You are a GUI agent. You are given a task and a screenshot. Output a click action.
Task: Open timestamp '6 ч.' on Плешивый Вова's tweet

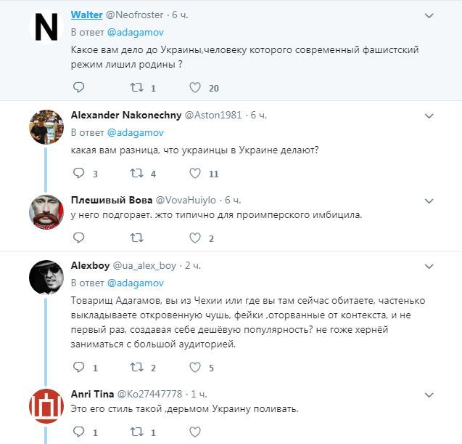[x=233, y=199]
